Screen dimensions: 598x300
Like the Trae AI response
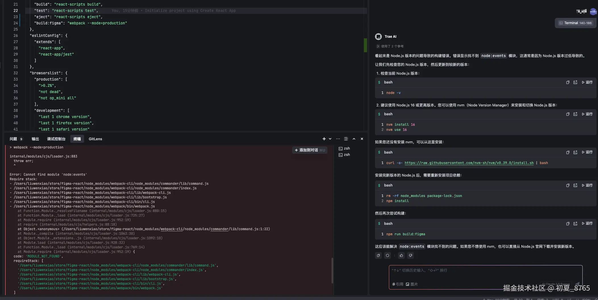tap(401, 255)
